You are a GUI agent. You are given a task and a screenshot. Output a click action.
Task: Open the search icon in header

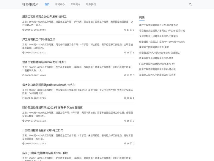tap(190, 4)
